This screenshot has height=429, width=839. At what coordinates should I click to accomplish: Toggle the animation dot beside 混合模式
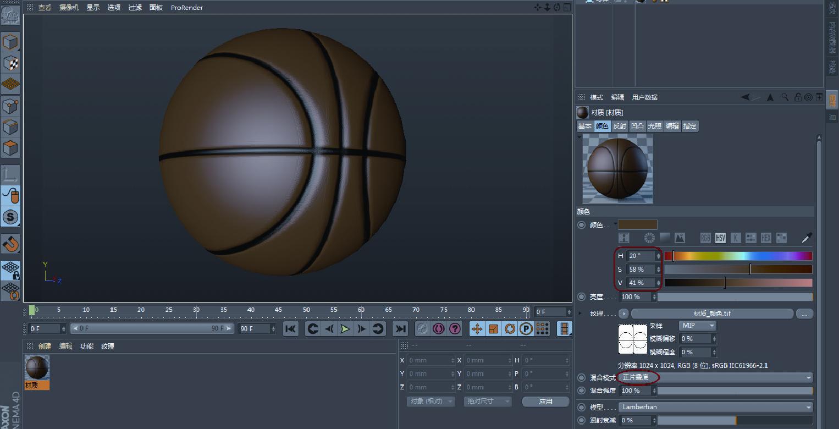581,378
